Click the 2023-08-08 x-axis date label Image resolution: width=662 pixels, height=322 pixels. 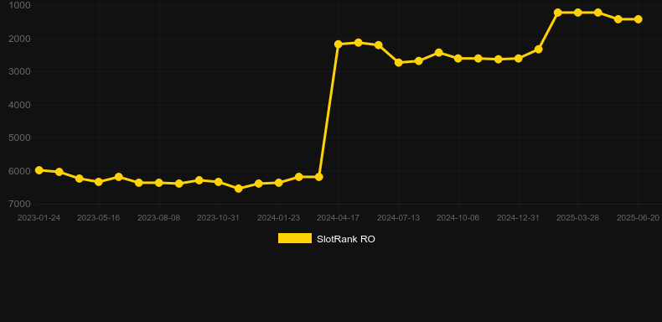[158, 218]
